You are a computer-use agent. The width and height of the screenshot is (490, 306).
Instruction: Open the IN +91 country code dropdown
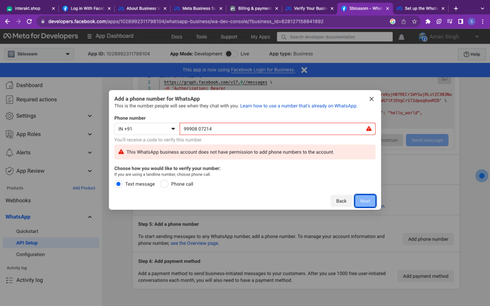(x=147, y=129)
